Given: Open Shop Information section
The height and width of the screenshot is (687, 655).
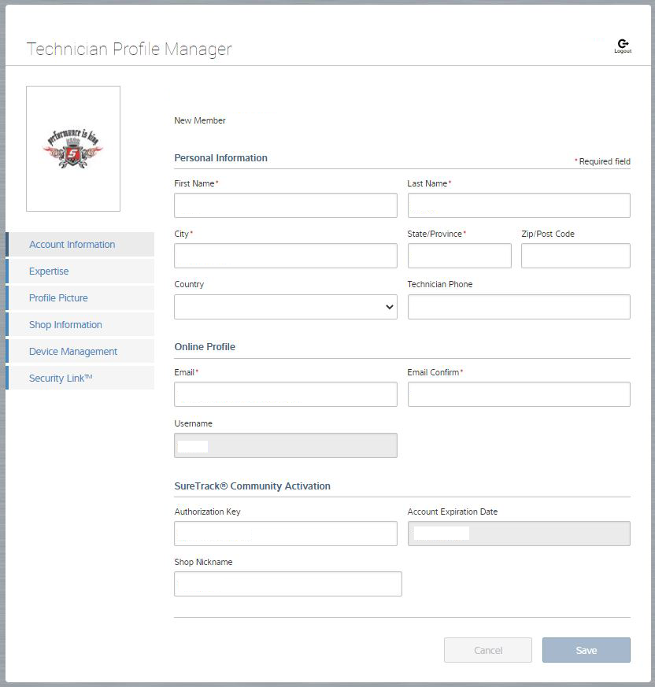Looking at the screenshot, I should [x=65, y=325].
